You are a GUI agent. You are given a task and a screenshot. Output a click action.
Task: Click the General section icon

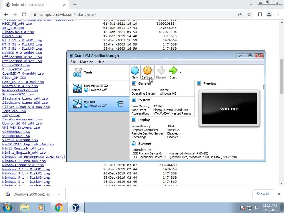134,83
